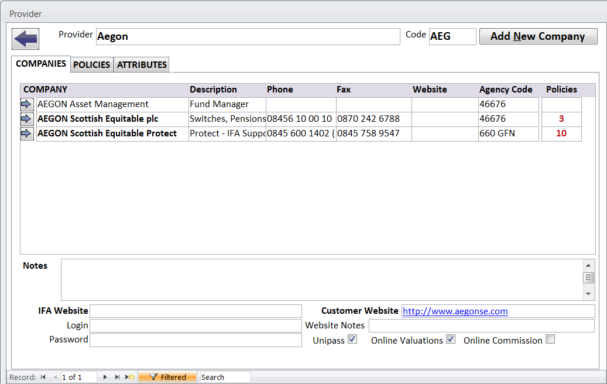Click the Website column header
Image resolution: width=607 pixels, height=384 pixels.
pyautogui.click(x=430, y=90)
